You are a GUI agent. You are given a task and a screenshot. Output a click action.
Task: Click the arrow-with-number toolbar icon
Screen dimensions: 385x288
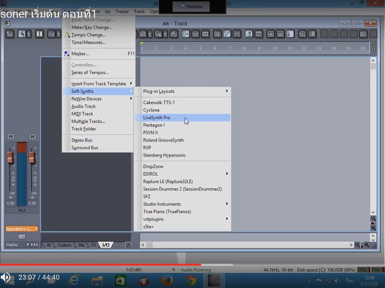pos(217,34)
